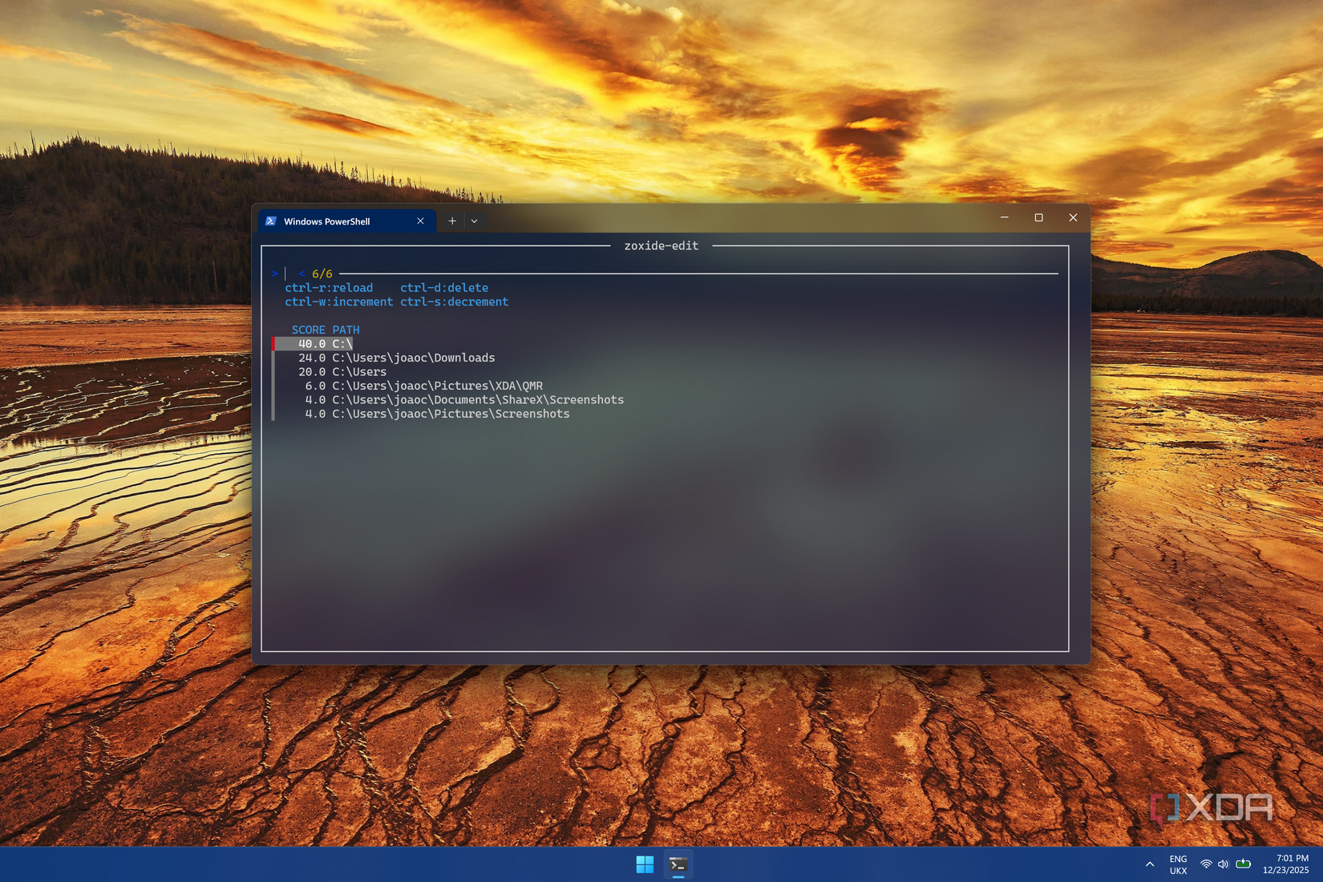Choose the C:\Users entry scored 20.0
Screen dimensions: 1323x882
[342, 372]
